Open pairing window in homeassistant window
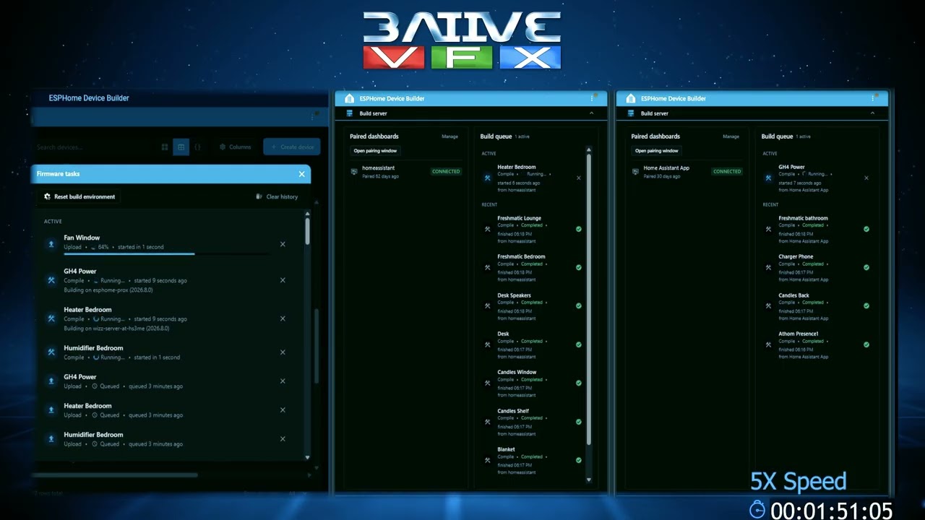 [x=376, y=151]
